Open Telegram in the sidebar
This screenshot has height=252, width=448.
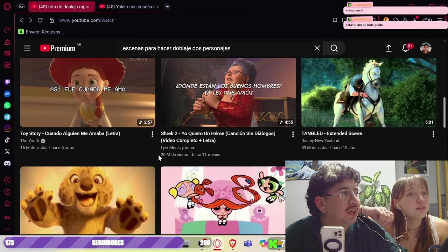(x=7, y=117)
